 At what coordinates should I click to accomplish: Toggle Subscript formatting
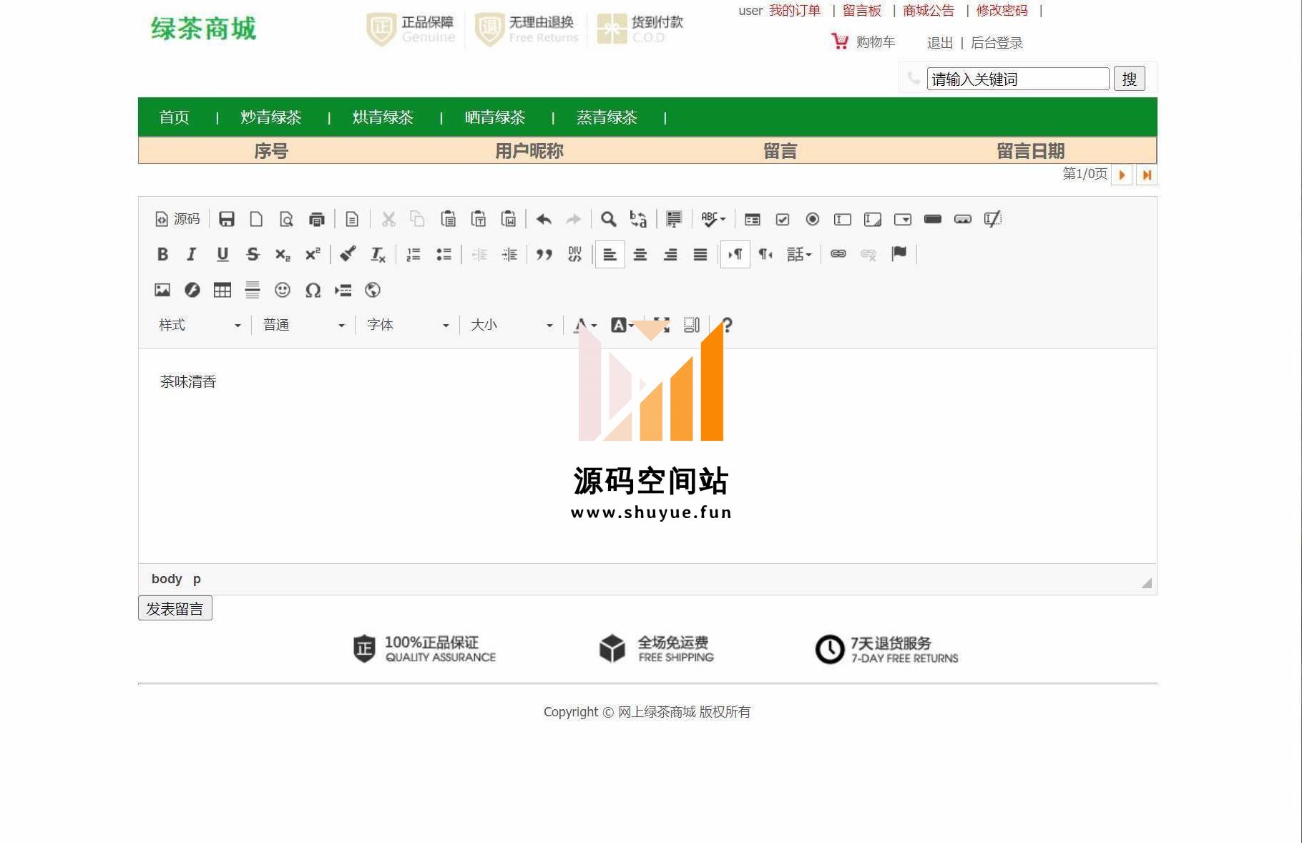point(283,254)
